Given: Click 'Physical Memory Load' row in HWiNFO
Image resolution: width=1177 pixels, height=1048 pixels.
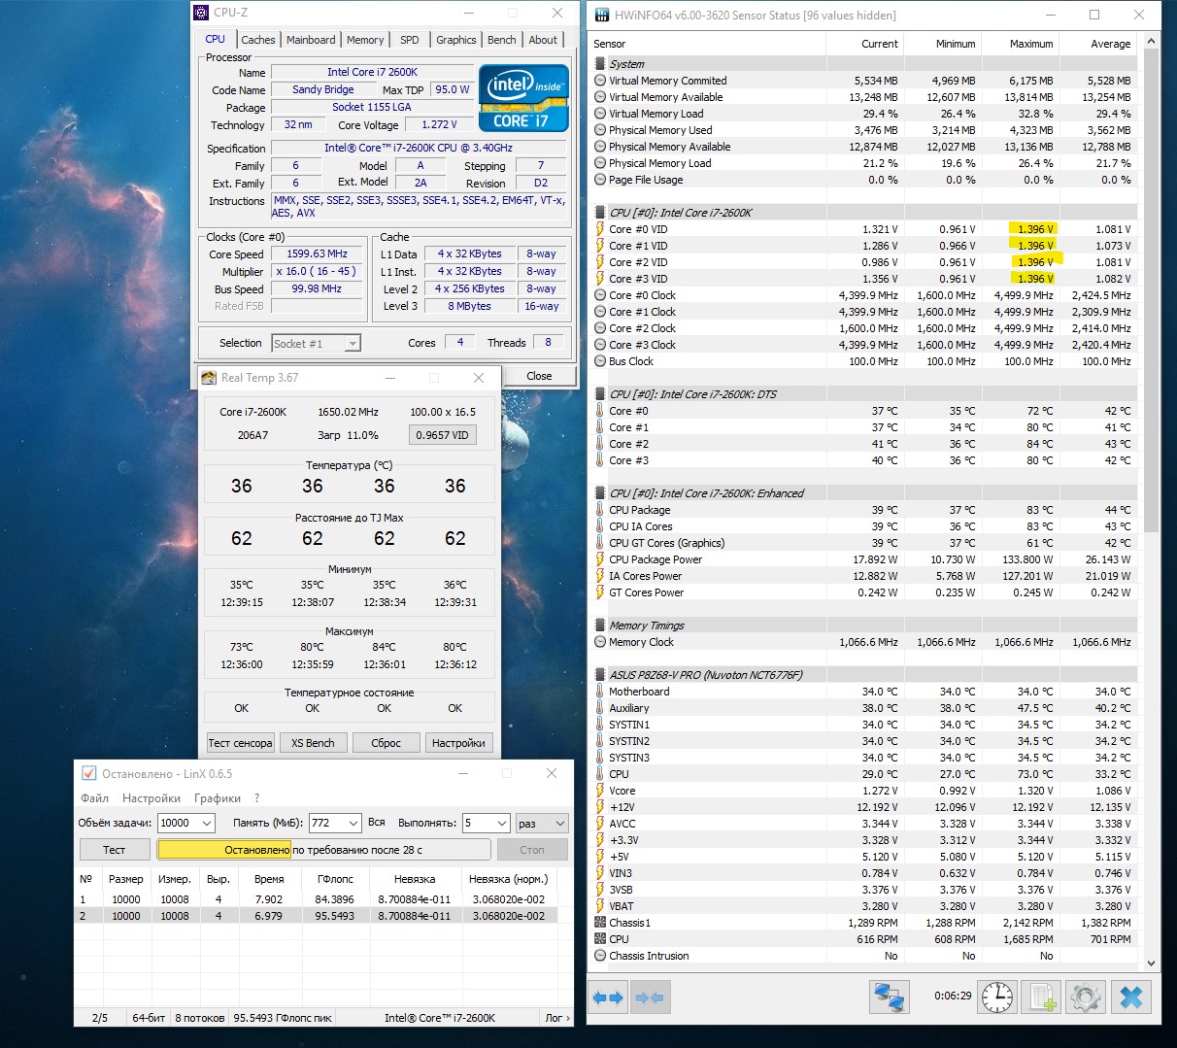Looking at the screenshot, I should 863,163.
